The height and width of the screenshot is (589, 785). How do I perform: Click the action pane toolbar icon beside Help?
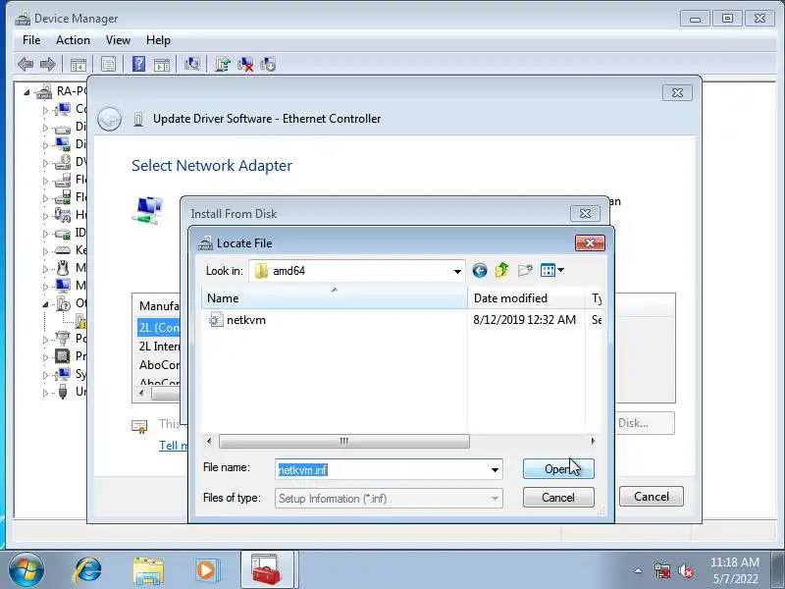coord(161,64)
